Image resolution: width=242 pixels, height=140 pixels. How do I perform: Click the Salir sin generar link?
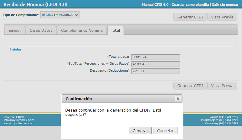click(225, 5)
